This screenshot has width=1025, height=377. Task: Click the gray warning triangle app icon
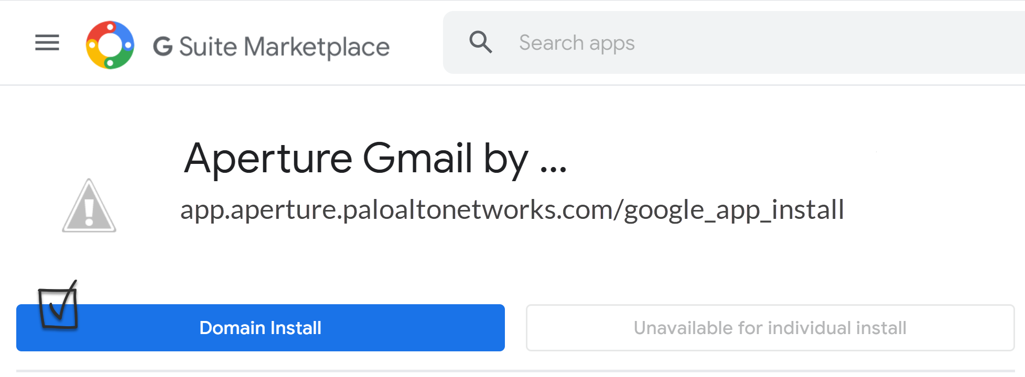[89, 206]
